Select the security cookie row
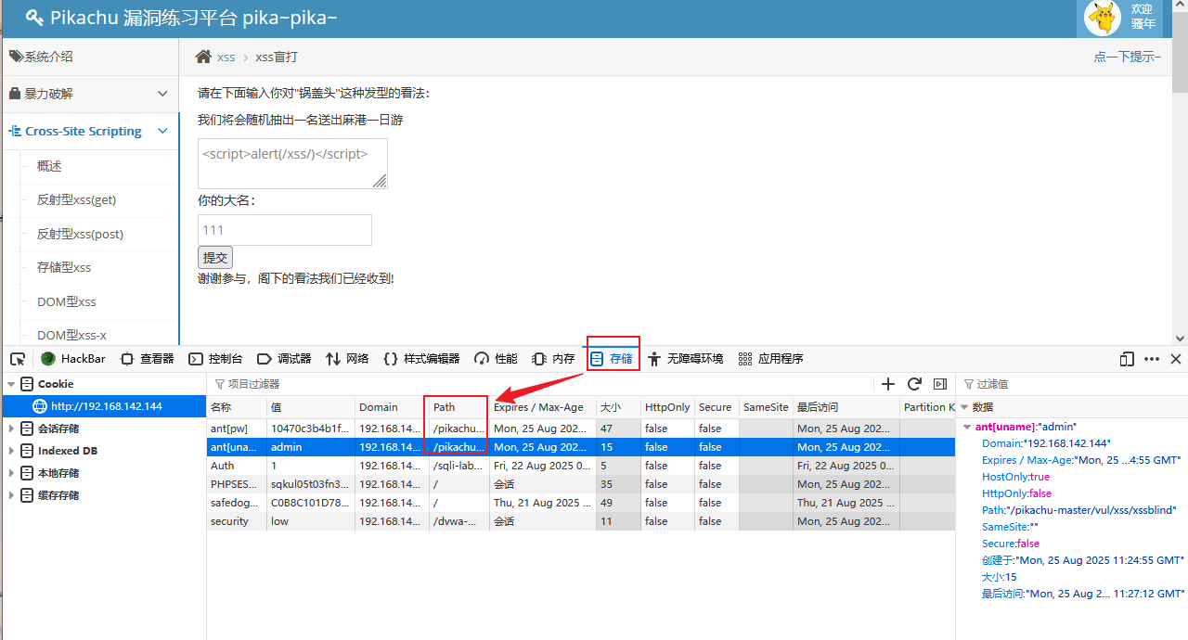Screen dimensions: 1188x640 pos(581,521)
